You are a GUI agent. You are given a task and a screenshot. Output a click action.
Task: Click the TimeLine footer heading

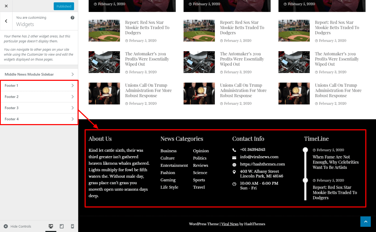(x=316, y=139)
